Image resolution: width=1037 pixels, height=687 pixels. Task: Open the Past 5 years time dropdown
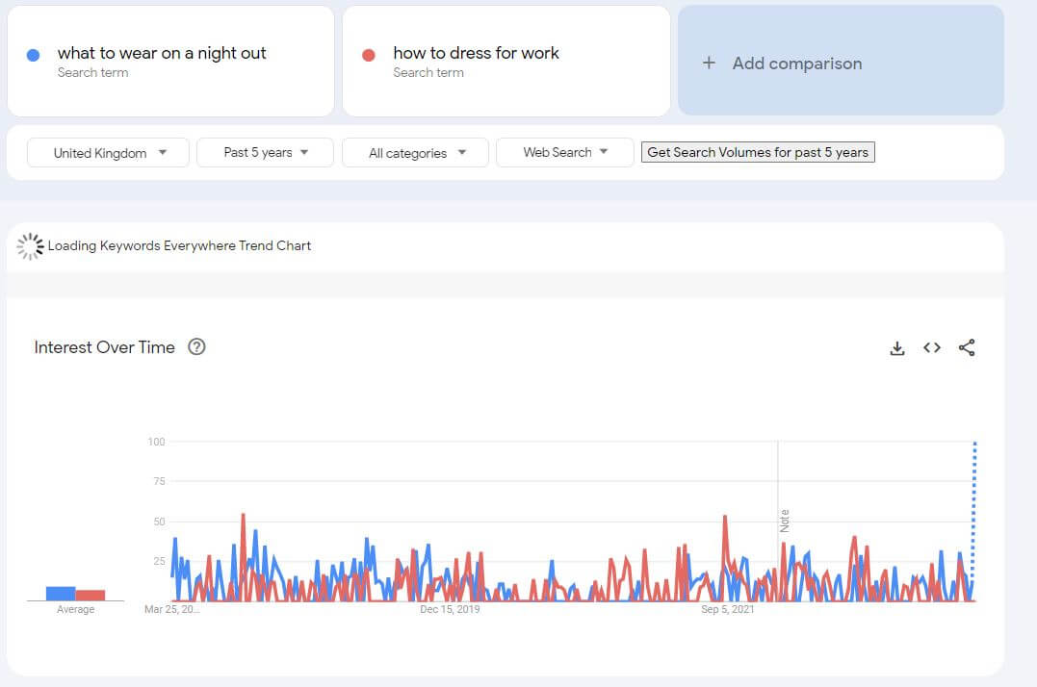tap(265, 153)
